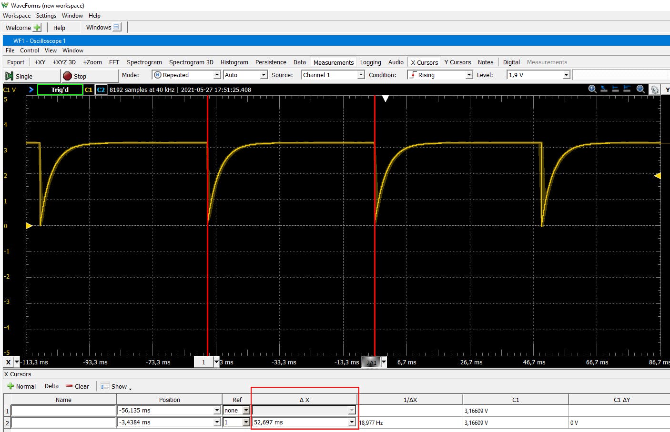Open the Mode Repeated dropdown

point(186,75)
